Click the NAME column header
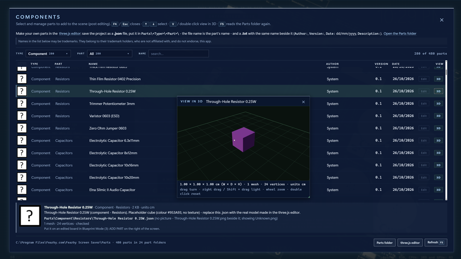The image size is (461, 259). pyautogui.click(x=93, y=64)
